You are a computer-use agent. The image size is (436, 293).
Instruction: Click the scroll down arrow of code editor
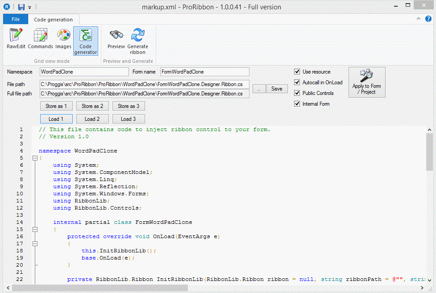pos(429,280)
